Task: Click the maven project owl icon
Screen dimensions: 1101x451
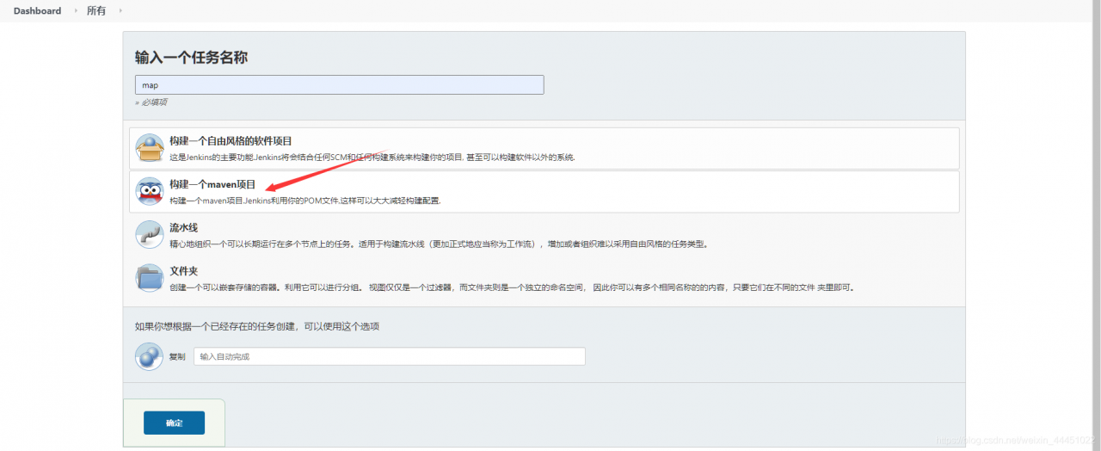Action: [x=150, y=191]
